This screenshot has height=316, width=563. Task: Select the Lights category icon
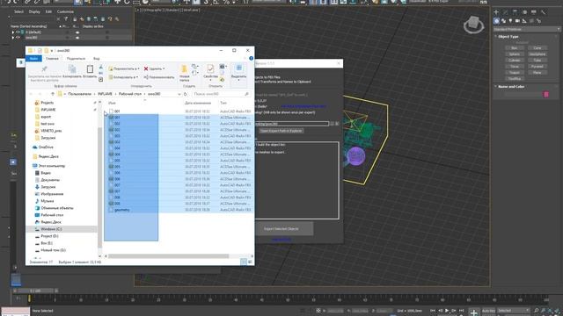[x=510, y=21]
